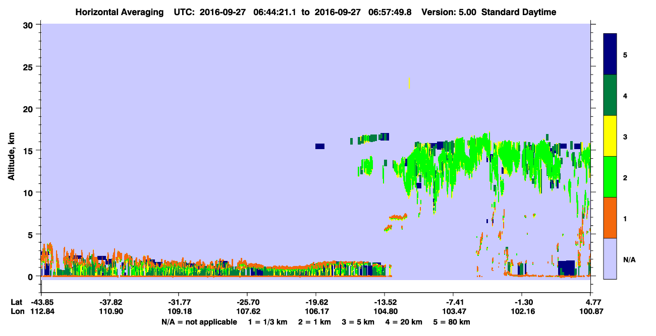The image size is (656, 336).
Task: Click the lavender N/A color bar segment
Action: pos(610,258)
